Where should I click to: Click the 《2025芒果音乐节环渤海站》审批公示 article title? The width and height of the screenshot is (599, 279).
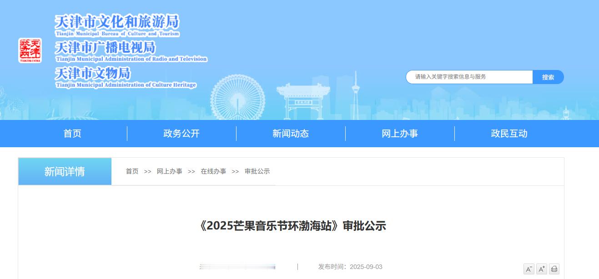click(292, 226)
